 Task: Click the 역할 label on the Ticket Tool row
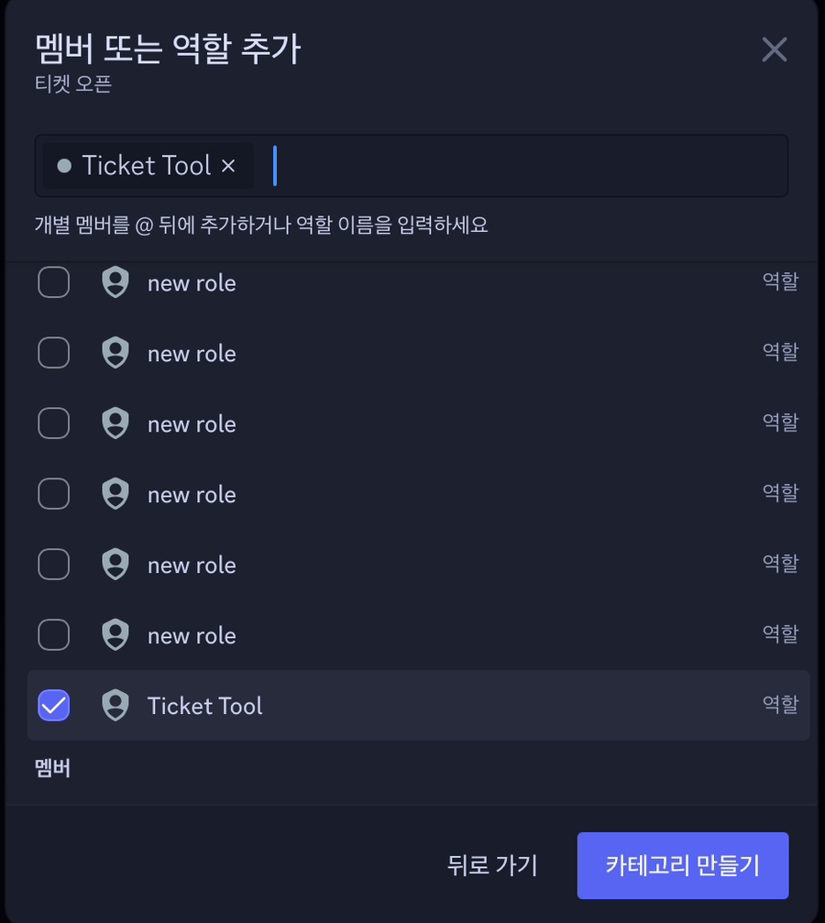[x=780, y=703]
